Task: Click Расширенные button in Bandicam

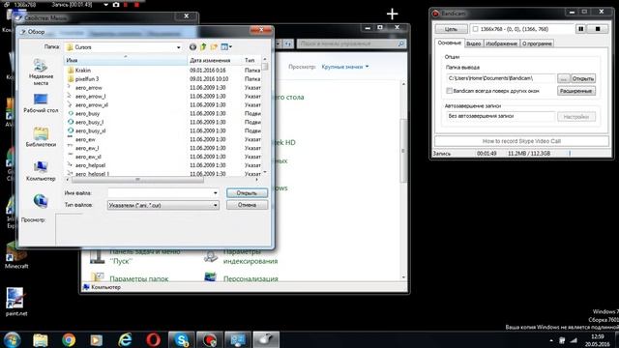Action: (x=576, y=91)
